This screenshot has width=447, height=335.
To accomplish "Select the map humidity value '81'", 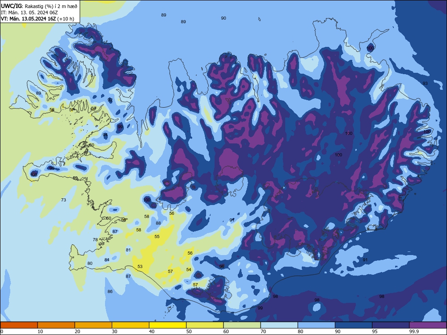I will [x=128, y=250].
